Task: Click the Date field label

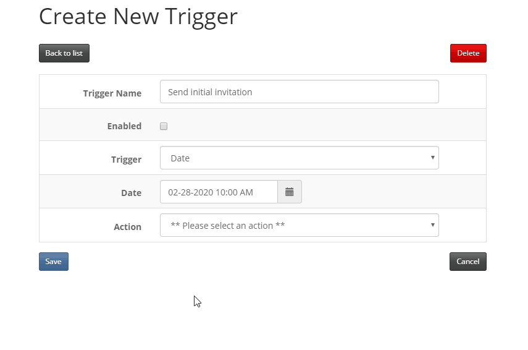Action: tap(132, 193)
